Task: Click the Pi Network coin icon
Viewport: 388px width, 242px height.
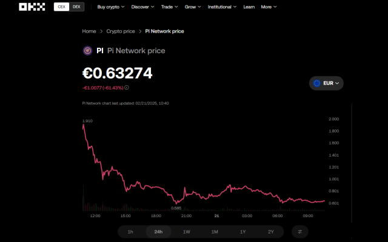Action: coord(87,51)
